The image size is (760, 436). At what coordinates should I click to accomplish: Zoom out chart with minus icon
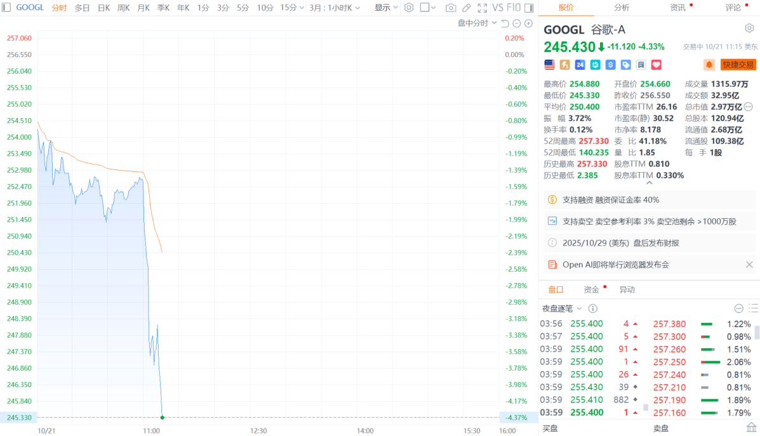(x=517, y=23)
